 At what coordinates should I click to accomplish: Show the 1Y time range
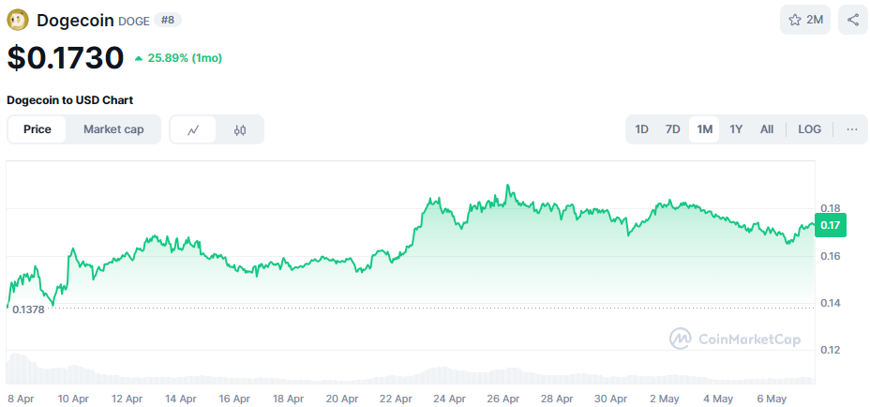pyautogui.click(x=736, y=129)
